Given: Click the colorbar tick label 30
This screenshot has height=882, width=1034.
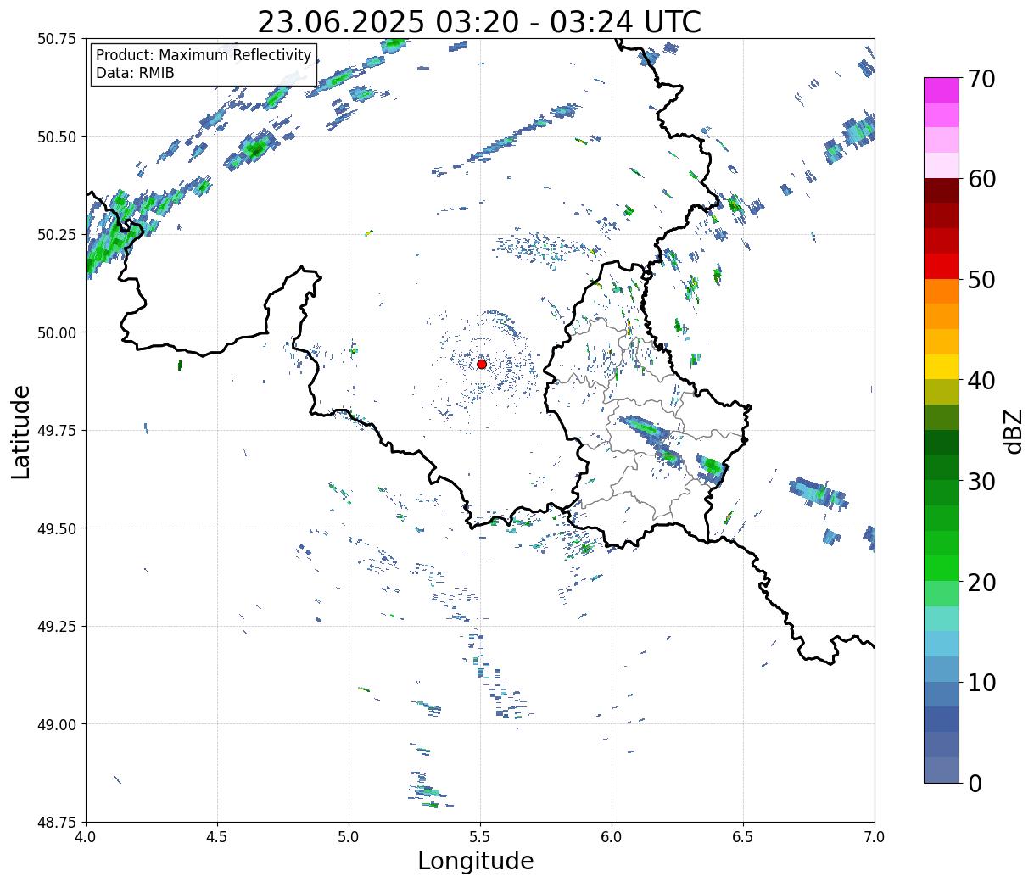Looking at the screenshot, I should [x=981, y=481].
